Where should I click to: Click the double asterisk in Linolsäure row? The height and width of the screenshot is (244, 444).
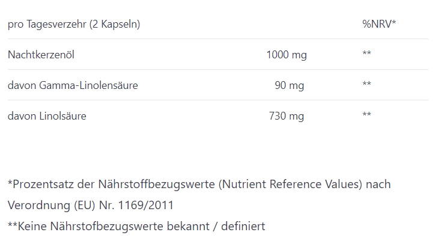(x=366, y=114)
